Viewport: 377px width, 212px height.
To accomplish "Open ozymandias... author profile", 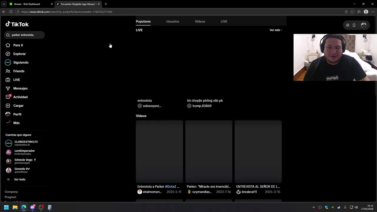I will (x=202, y=192).
